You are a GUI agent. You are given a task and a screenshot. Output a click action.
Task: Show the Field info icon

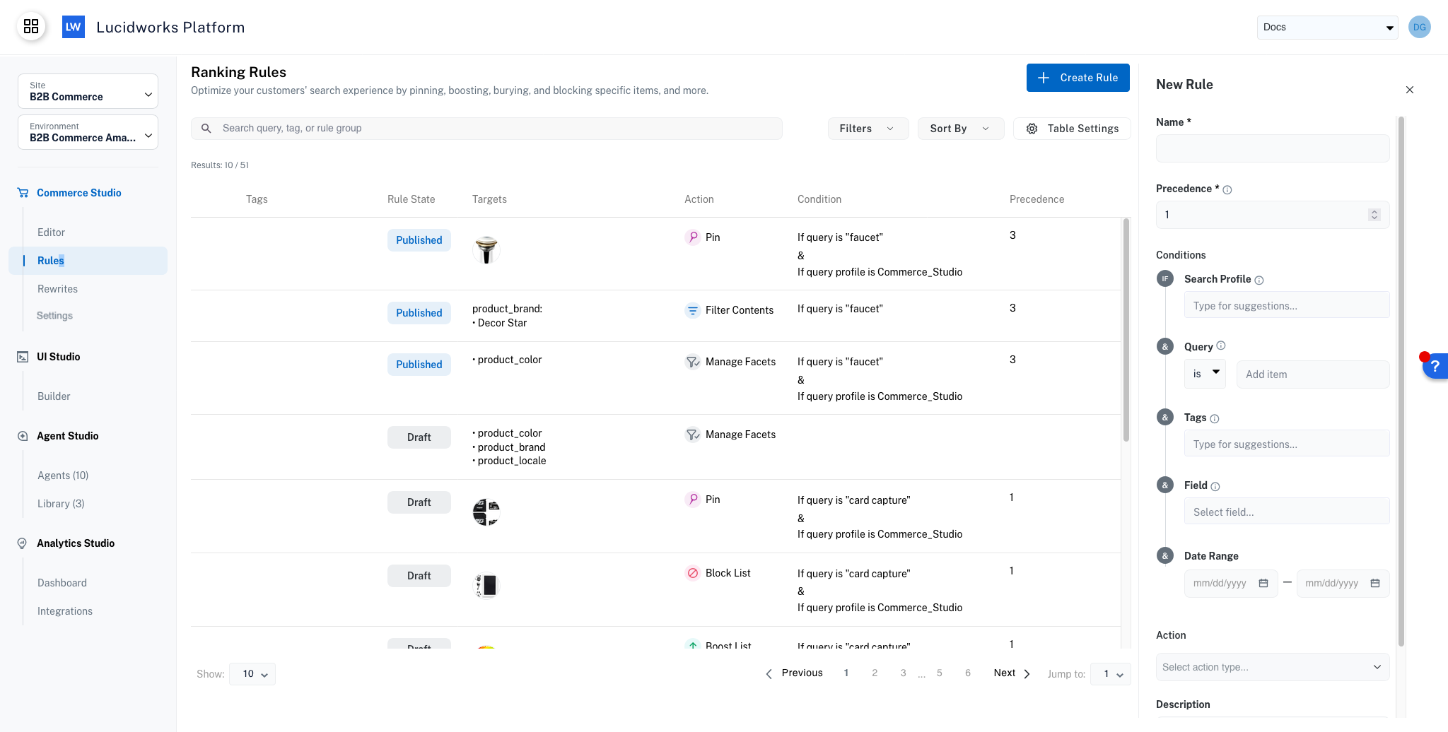(1215, 486)
